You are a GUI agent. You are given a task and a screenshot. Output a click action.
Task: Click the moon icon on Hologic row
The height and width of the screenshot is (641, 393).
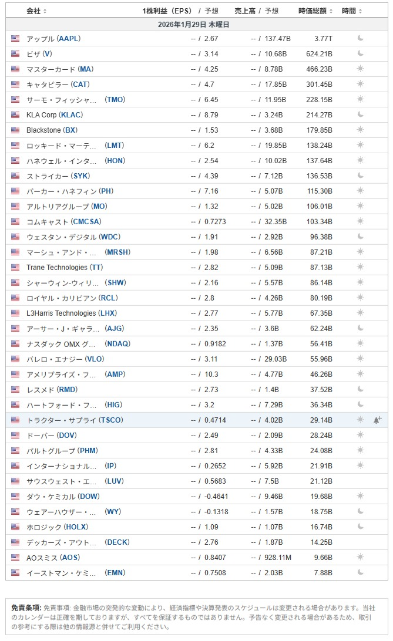(361, 527)
